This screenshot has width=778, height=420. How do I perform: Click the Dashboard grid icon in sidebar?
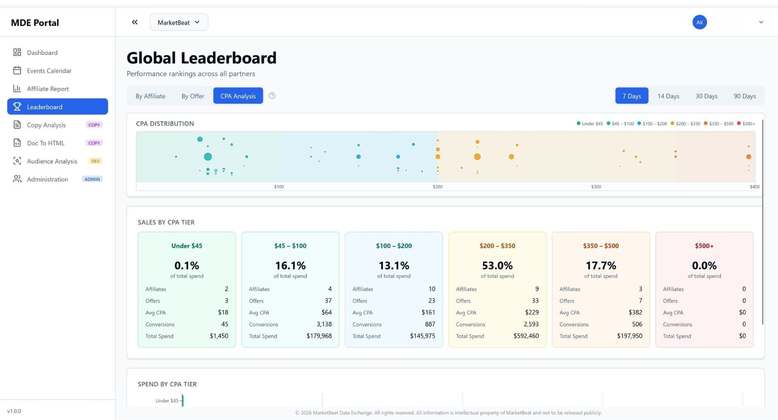[17, 52]
